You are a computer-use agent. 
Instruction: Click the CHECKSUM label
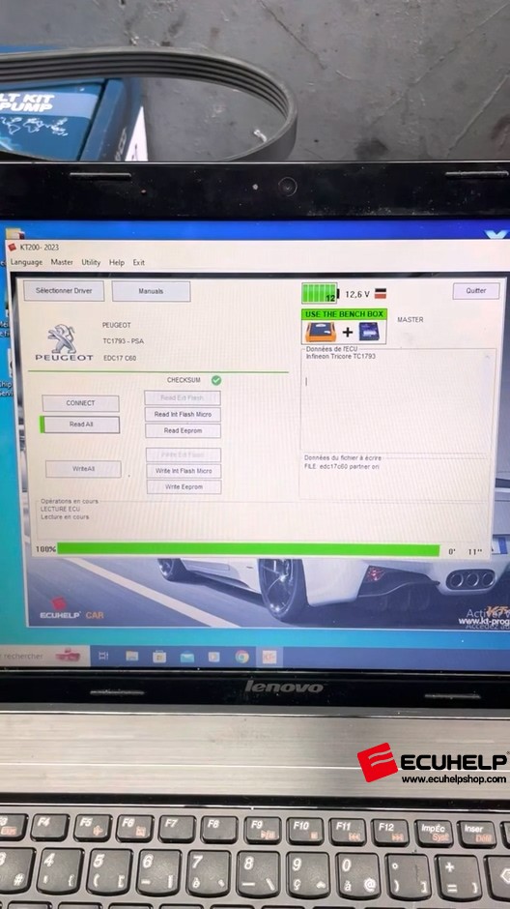click(x=184, y=380)
